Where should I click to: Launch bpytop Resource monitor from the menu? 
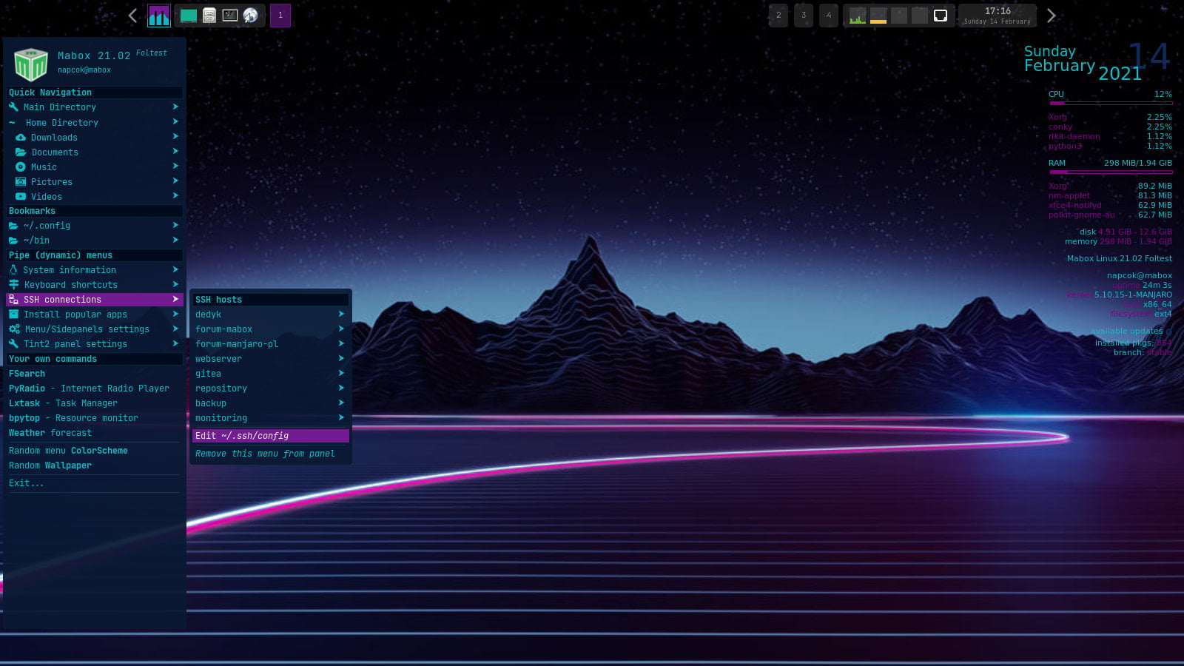coord(73,417)
